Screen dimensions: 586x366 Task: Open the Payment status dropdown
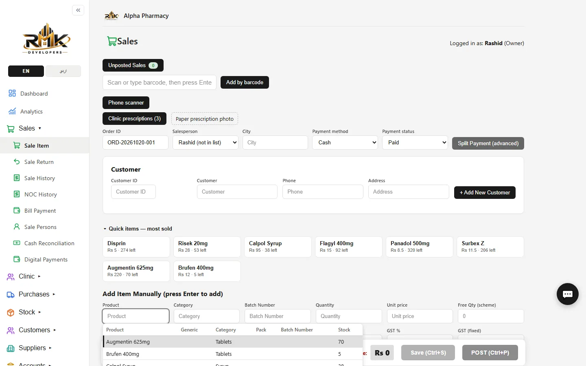415,143
